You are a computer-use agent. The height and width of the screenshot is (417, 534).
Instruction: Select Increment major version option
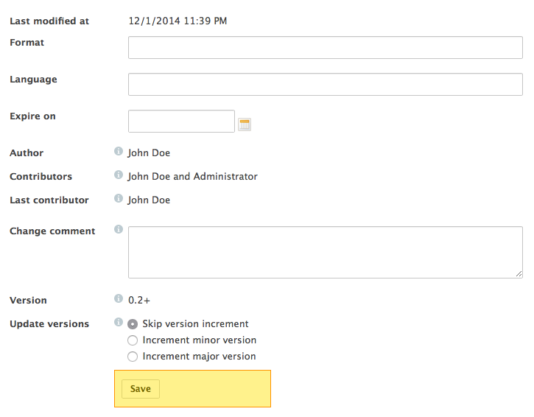click(133, 357)
